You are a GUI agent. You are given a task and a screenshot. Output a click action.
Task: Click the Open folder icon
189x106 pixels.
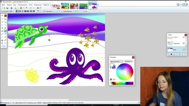(4, 8)
